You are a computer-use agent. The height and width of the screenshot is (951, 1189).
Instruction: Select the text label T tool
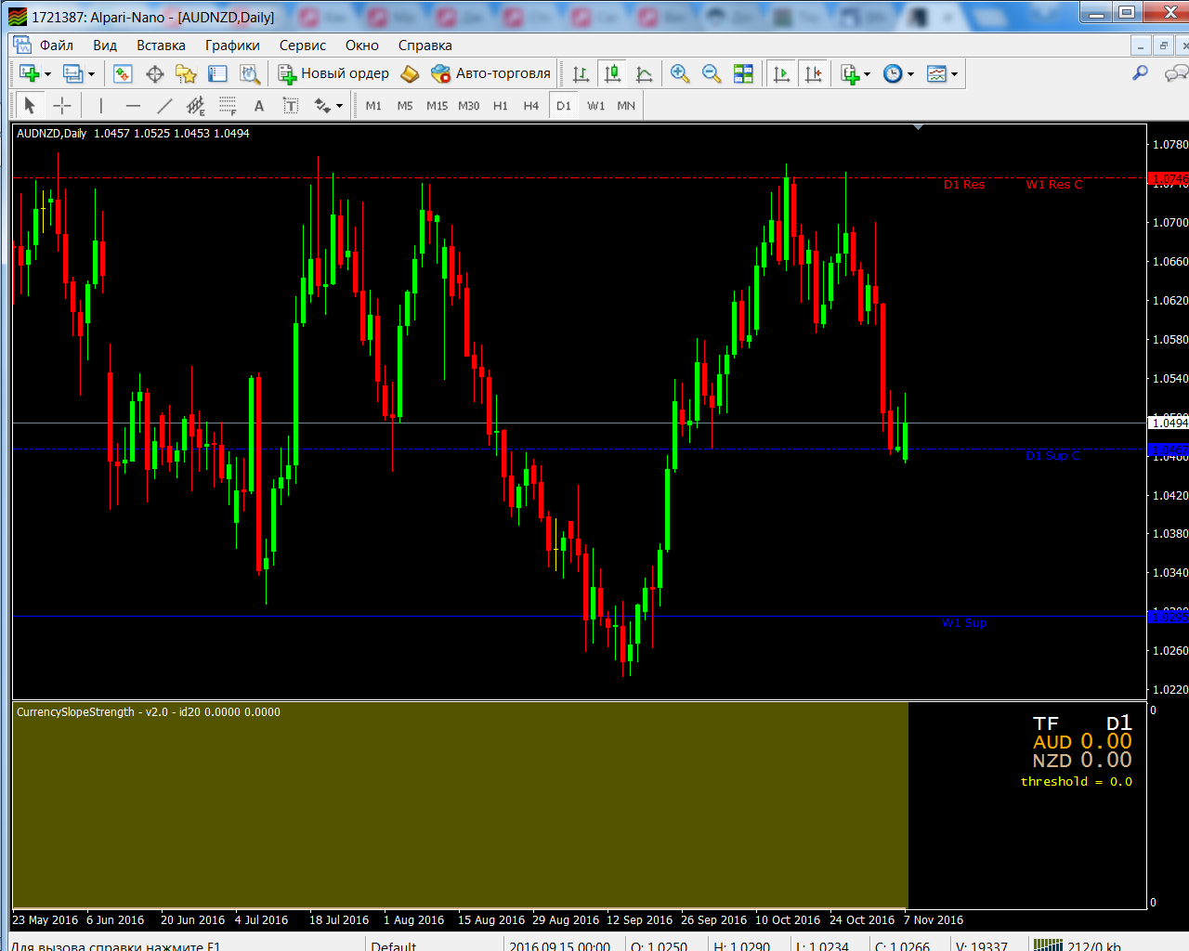(291, 105)
